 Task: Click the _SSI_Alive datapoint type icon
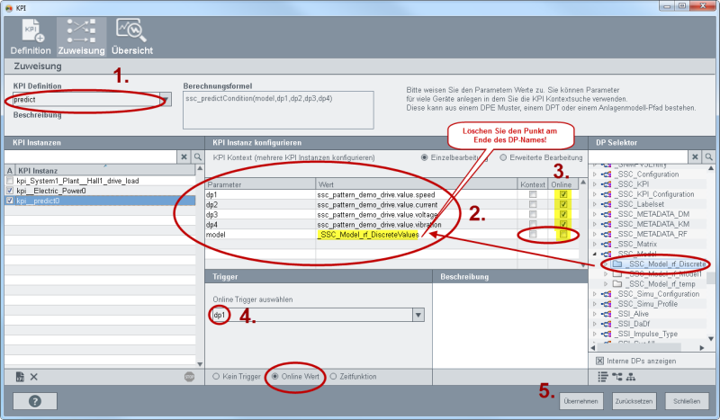tap(606, 314)
